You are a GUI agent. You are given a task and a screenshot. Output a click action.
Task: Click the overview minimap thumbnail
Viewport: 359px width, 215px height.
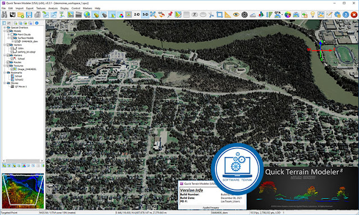[x=22, y=191]
